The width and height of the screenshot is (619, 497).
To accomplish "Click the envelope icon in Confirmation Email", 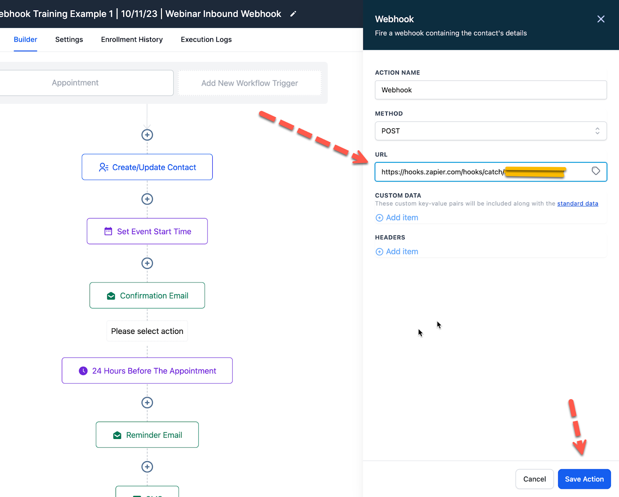I will pyautogui.click(x=111, y=296).
